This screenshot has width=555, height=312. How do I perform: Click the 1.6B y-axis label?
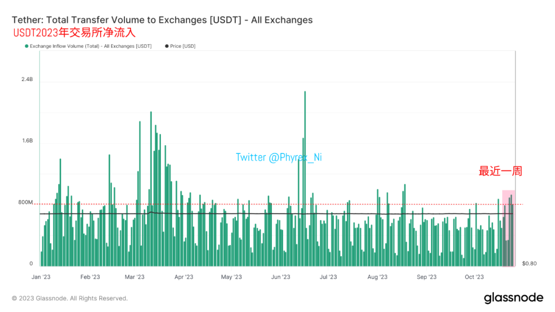click(x=27, y=141)
